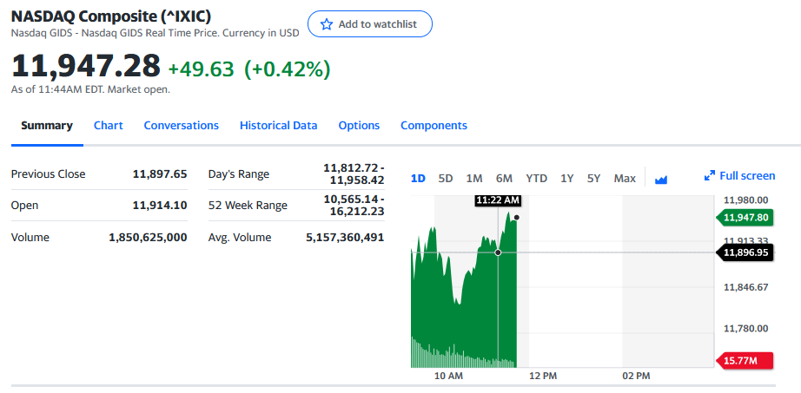Screen dimensions: 801x393
Task: Click the red 15.77M volume tag
Action: [x=745, y=361]
